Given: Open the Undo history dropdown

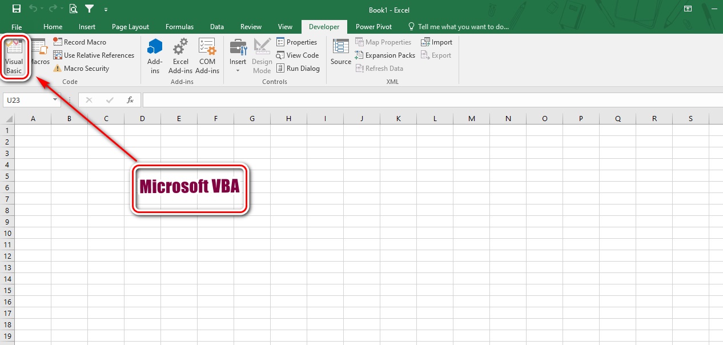Looking at the screenshot, I should (42, 10).
